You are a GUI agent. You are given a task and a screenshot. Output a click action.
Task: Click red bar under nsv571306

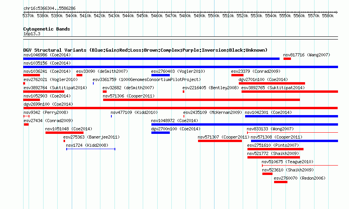coord(202,100)
